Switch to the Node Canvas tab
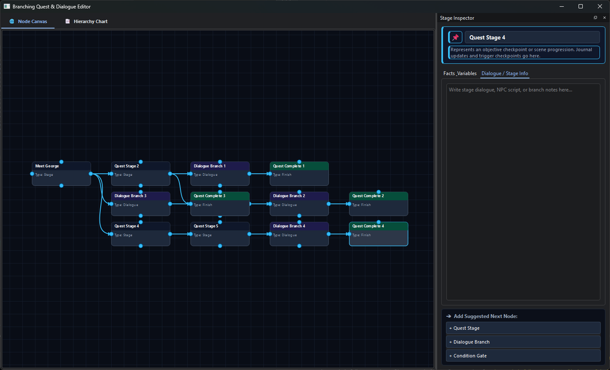 pyautogui.click(x=28, y=21)
